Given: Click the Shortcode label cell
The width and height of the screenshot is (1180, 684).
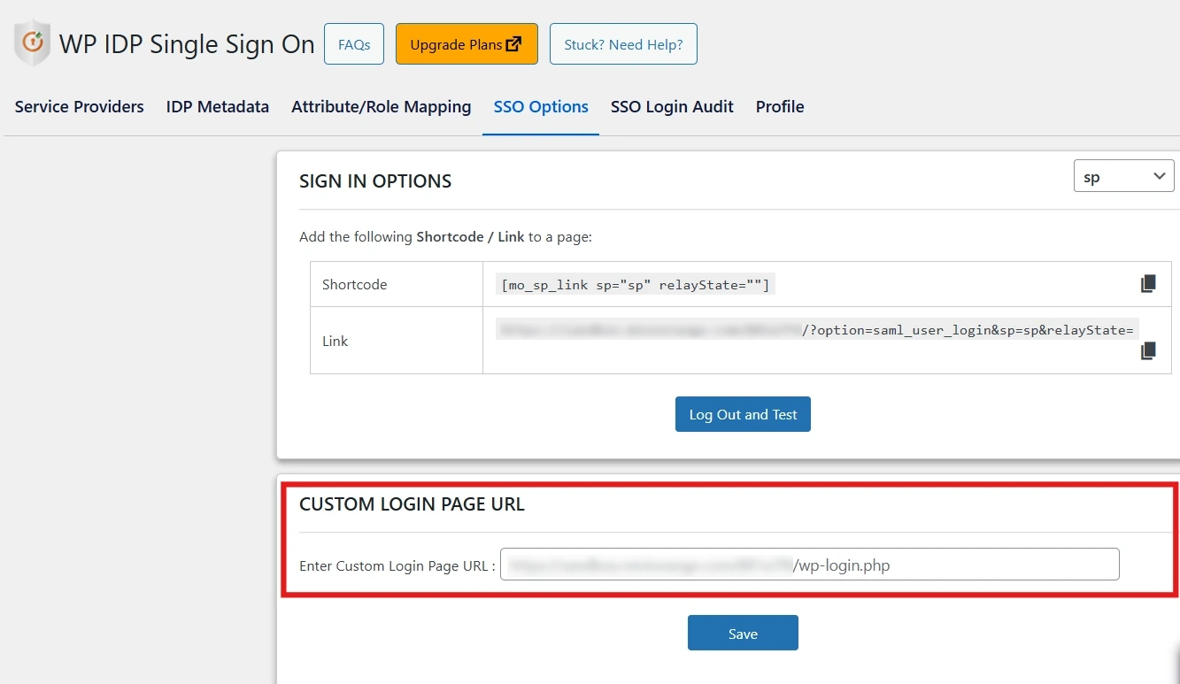Looking at the screenshot, I should pos(397,285).
